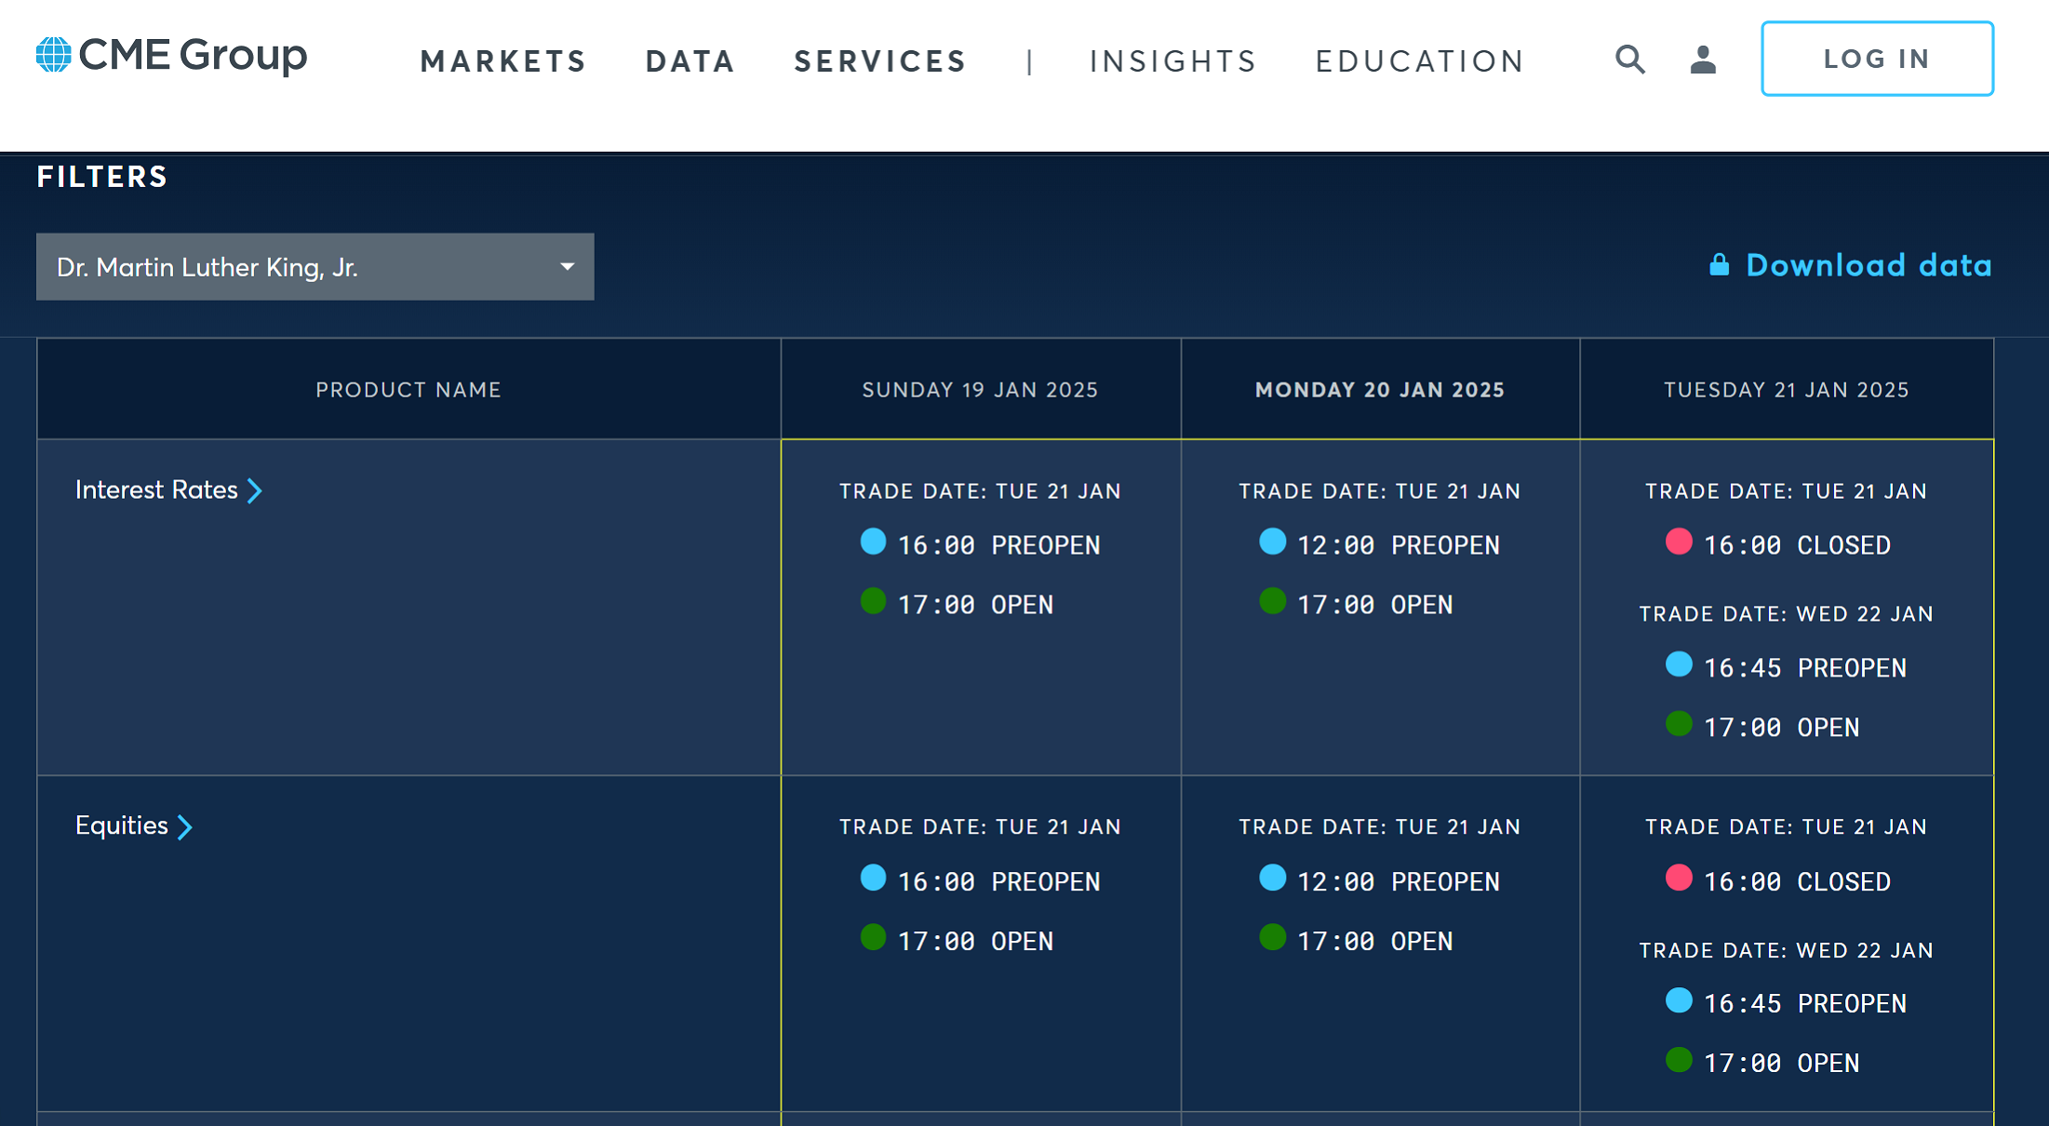Open the Markets menu
This screenshot has width=2049, height=1126.
(503, 61)
